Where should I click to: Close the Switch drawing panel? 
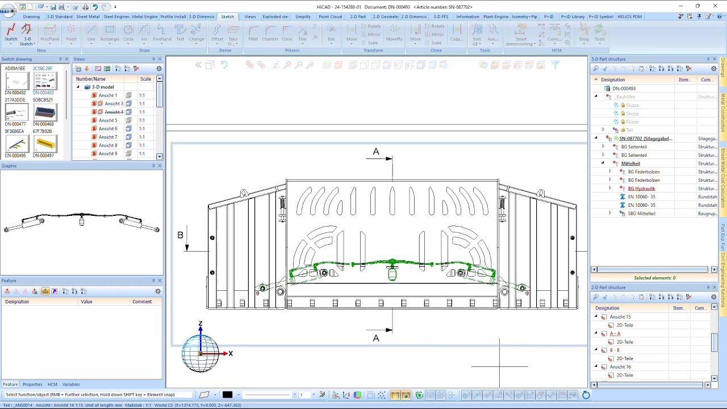66,59
